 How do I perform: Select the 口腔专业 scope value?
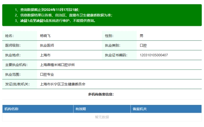[x=47, y=74]
